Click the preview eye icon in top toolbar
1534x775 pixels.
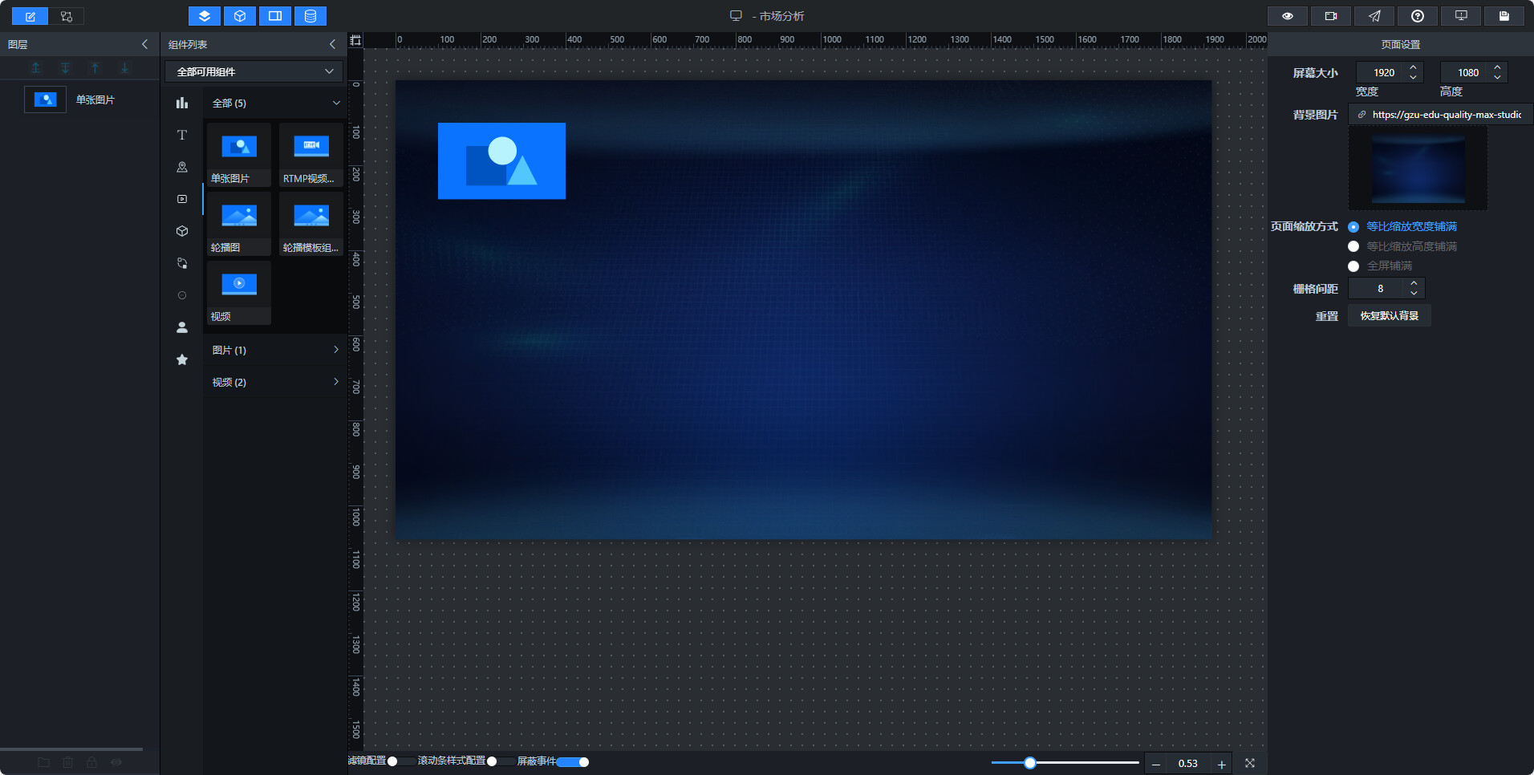point(1288,16)
